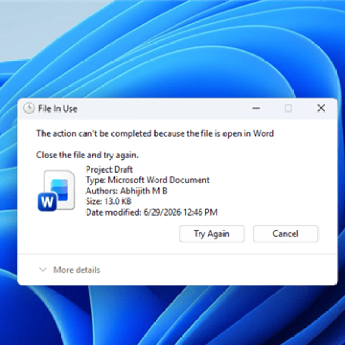Select the 'Project Draft' file name
The image size is (345, 345).
tap(110, 169)
